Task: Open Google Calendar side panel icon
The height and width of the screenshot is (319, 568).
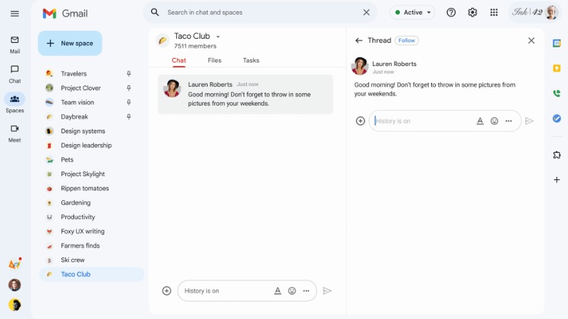Action: (x=557, y=43)
